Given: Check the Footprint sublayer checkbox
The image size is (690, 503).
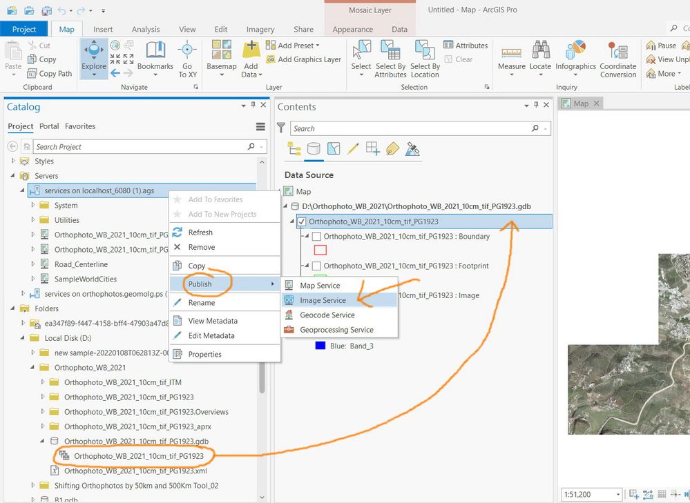Looking at the screenshot, I should [x=316, y=266].
